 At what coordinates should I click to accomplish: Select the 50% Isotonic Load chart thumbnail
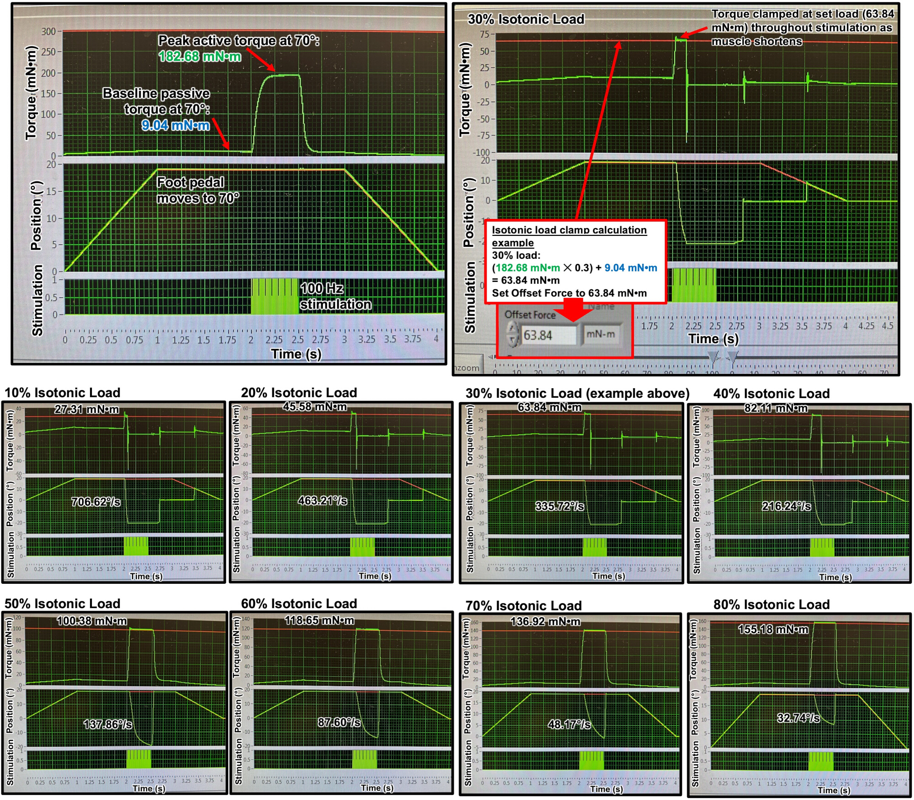pyautogui.click(x=115, y=703)
